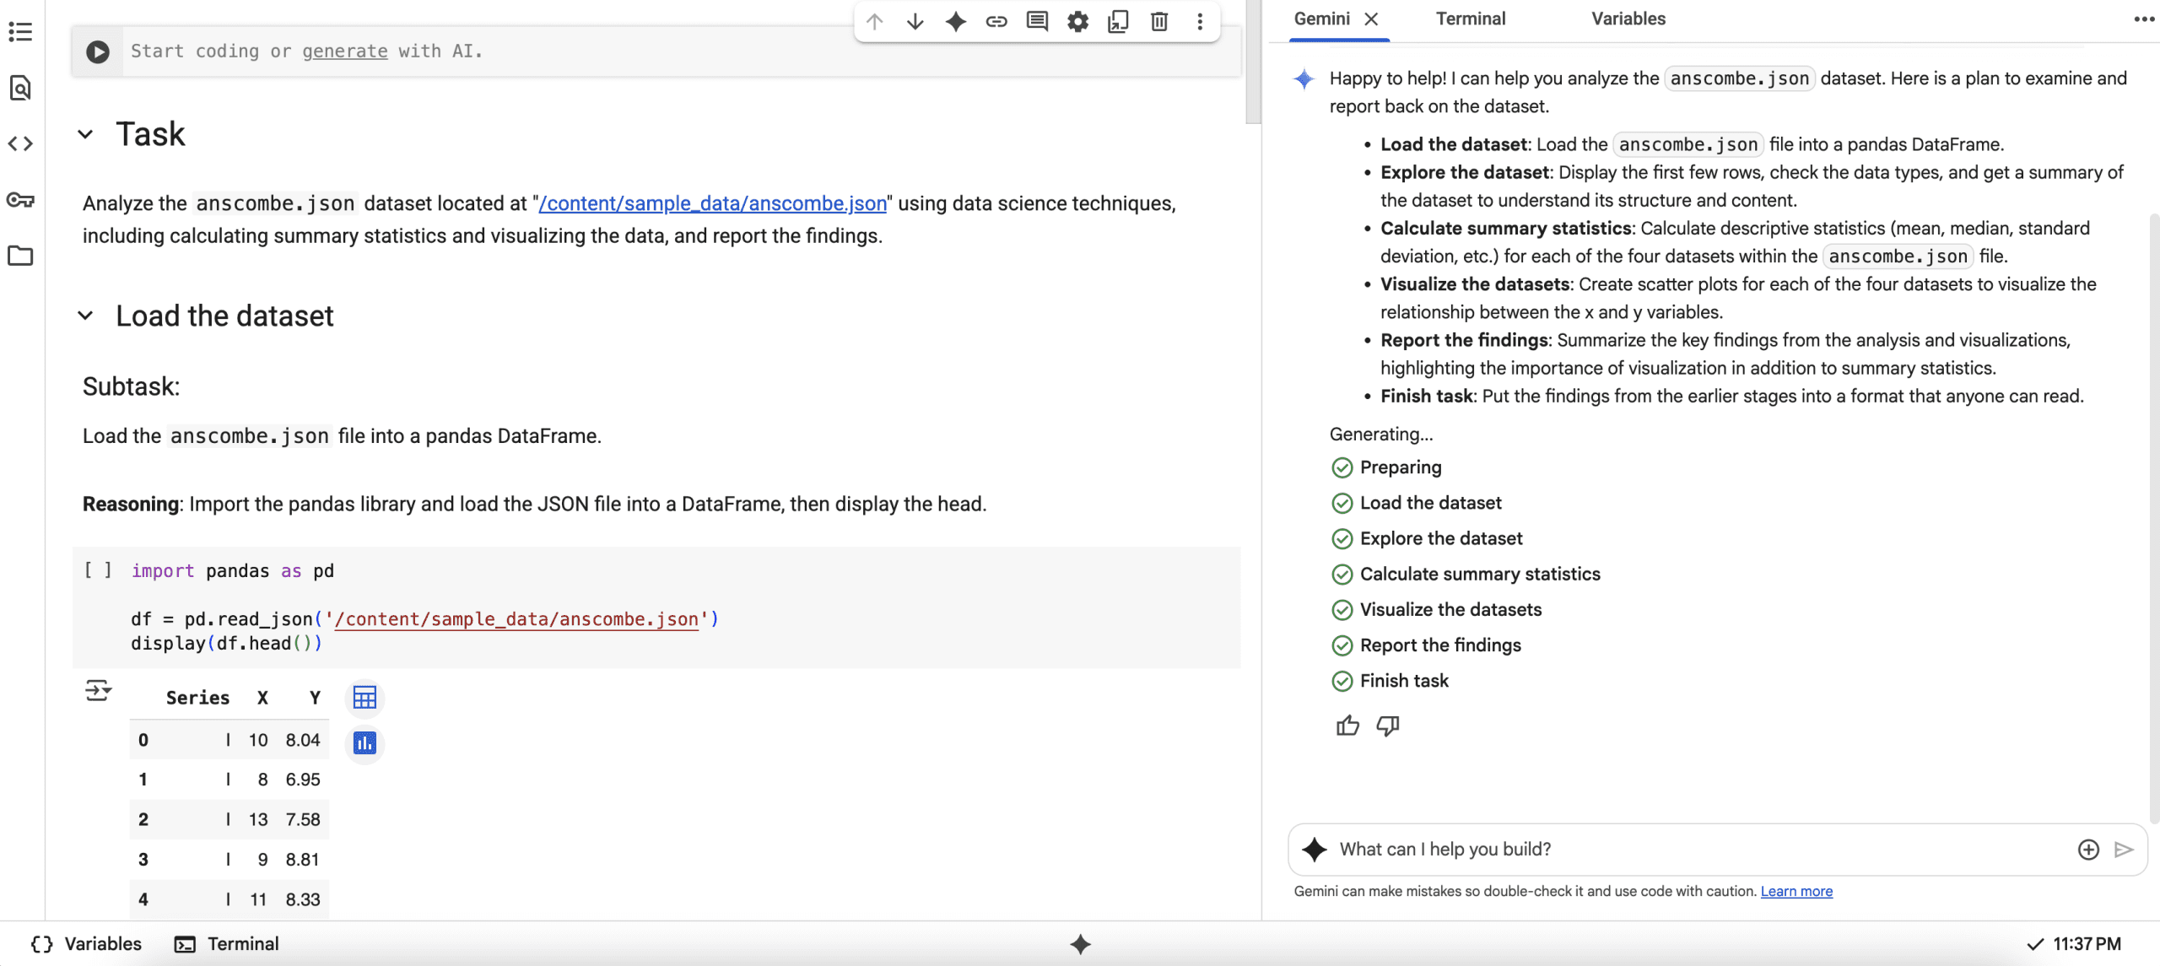The width and height of the screenshot is (2160, 966).
Task: Click the empty code cell editor
Action: click(682, 51)
